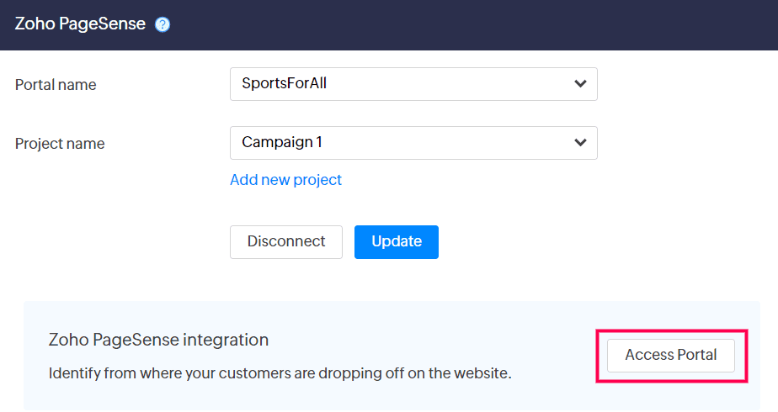Expand the Project name dropdown
778x412 pixels.
point(413,143)
